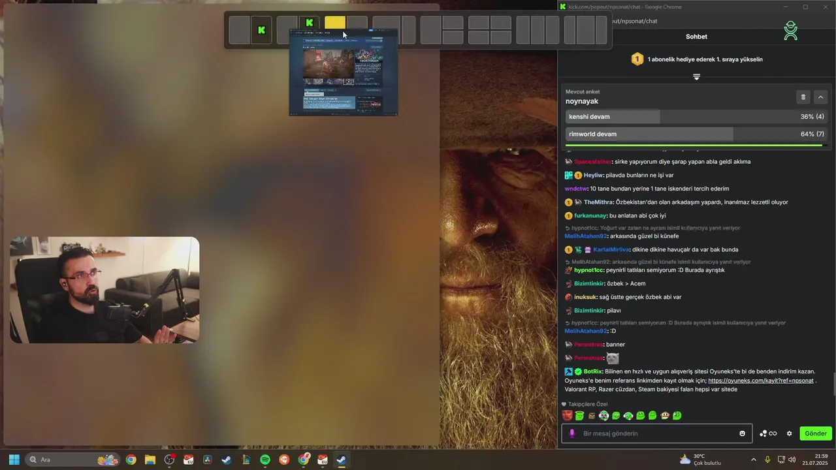
Task: Click the green Kick mascot icon near Sohbet
Action: click(x=790, y=31)
